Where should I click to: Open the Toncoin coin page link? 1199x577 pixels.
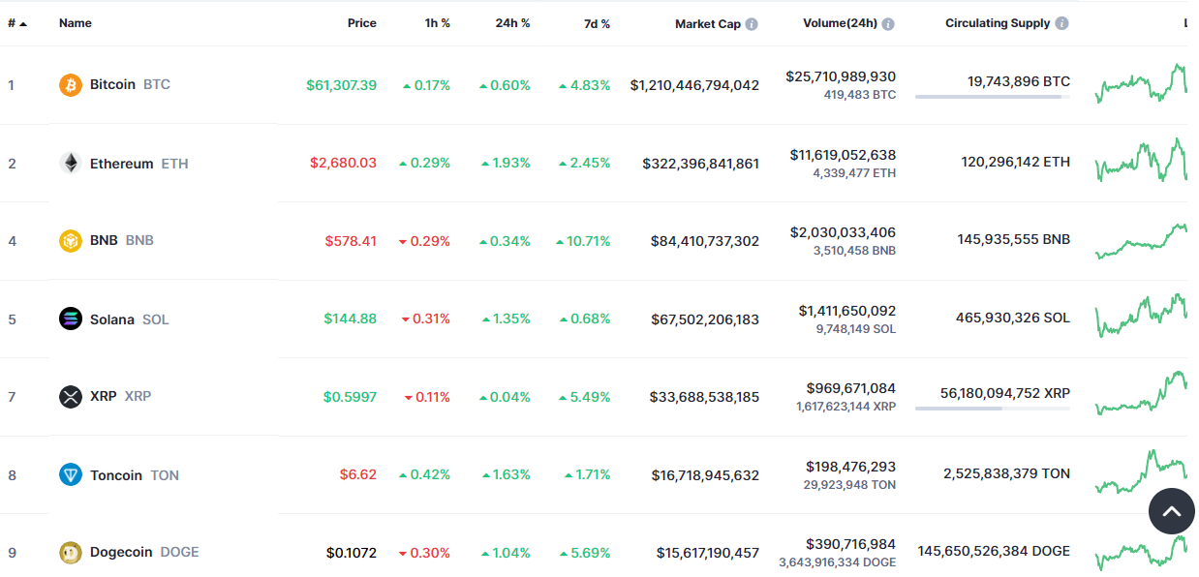tap(119, 475)
